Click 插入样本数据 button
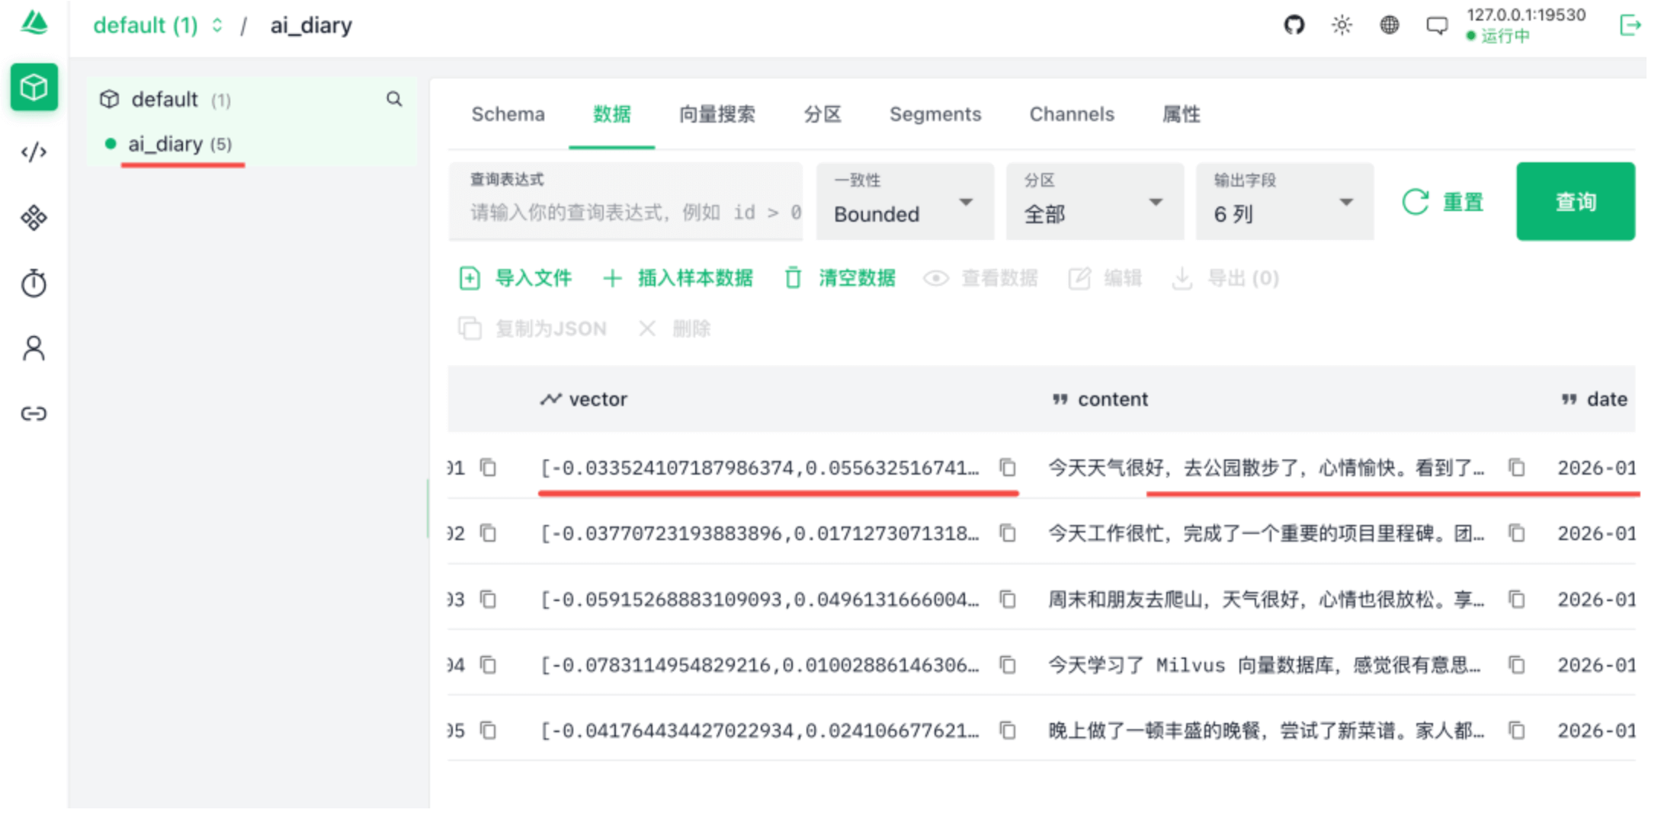1677x835 pixels. tap(678, 278)
